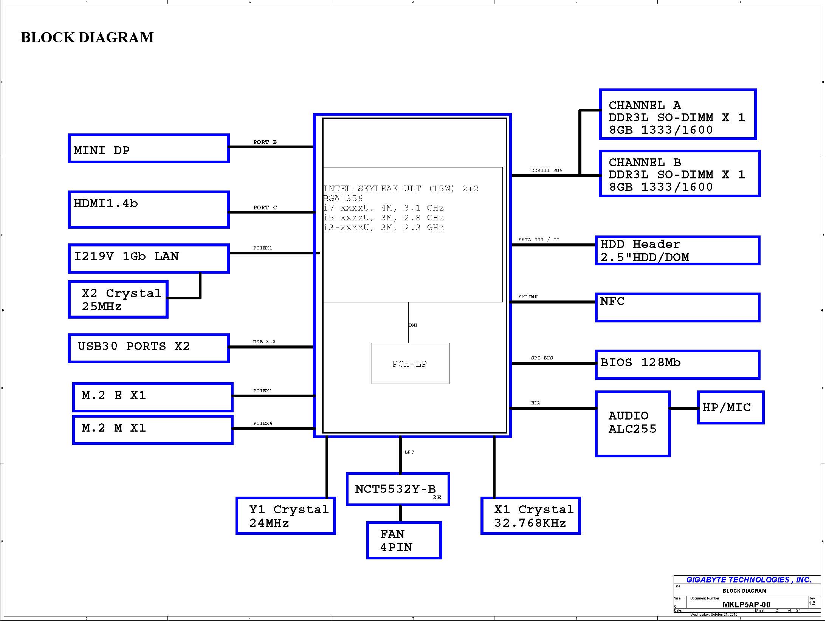Screen dimensions: 829x621
Task: Click the USB30 PORTS X2 block
Action: [x=149, y=348]
